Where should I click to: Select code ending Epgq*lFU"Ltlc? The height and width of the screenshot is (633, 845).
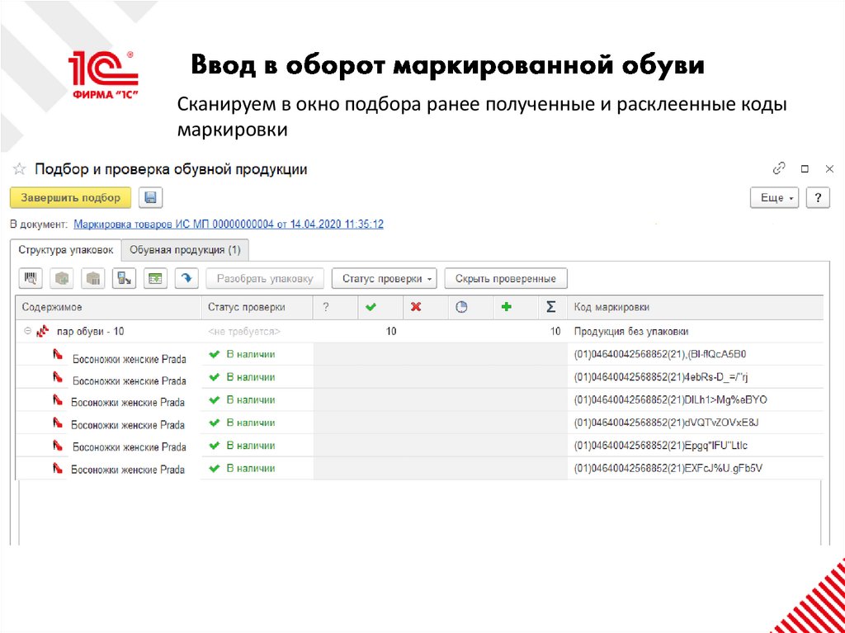661,446
